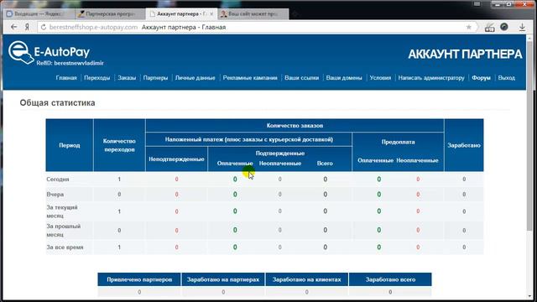
Task: Open the 'Ваши ссылки' menu link
Action: point(302,78)
